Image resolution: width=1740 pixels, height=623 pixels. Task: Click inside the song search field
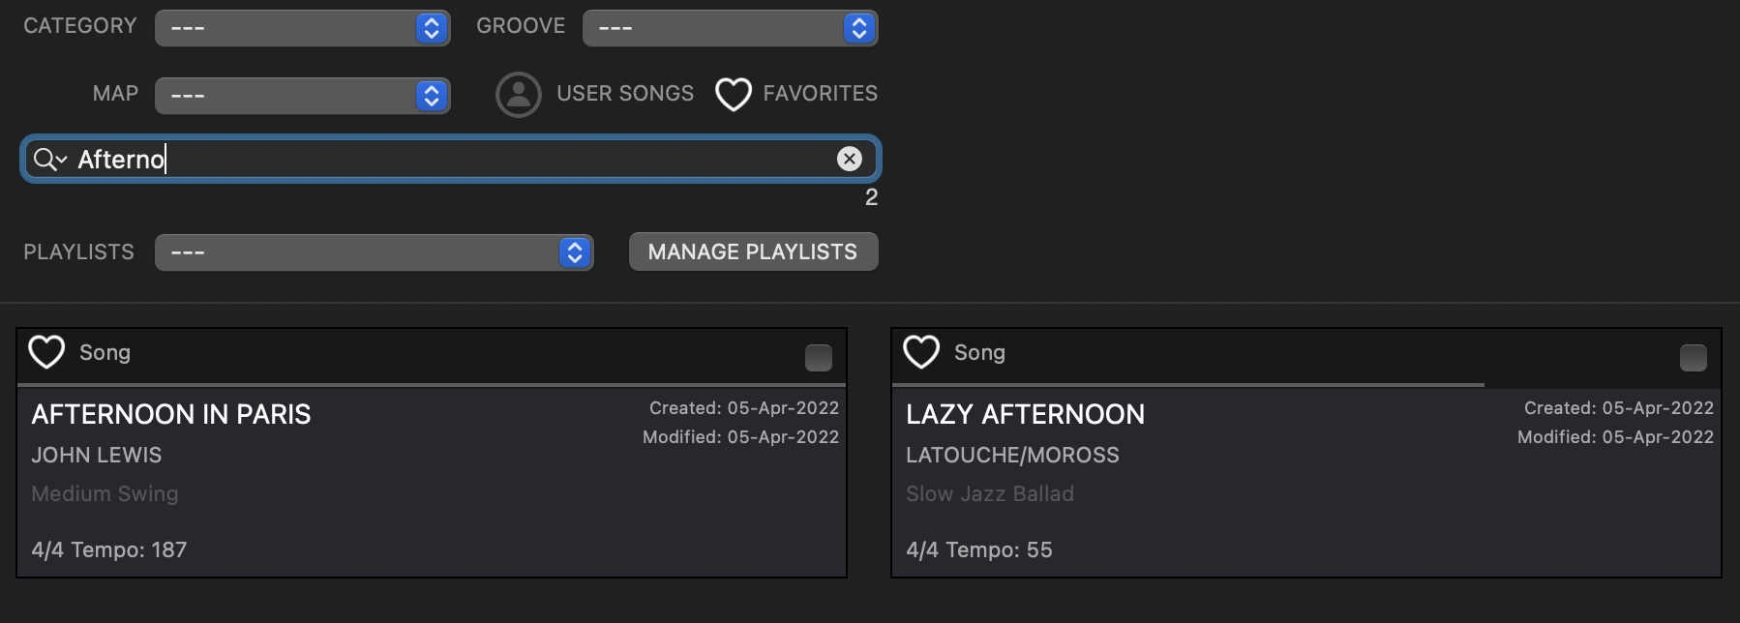click(484, 159)
